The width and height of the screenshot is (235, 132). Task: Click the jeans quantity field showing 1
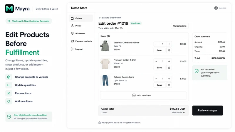tap(163, 79)
